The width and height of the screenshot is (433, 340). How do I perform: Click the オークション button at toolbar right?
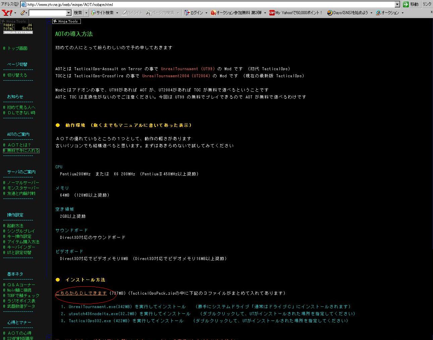coord(387,13)
